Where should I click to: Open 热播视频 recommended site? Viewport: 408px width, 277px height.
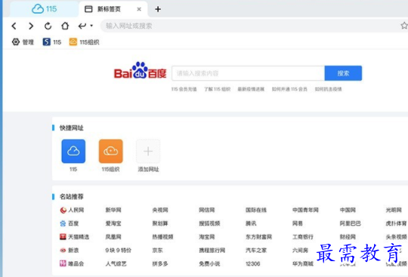point(162,237)
